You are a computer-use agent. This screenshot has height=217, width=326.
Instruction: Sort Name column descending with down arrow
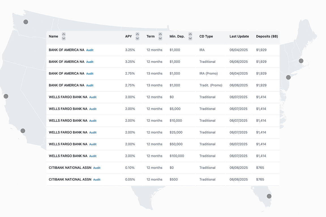[x=64, y=38]
